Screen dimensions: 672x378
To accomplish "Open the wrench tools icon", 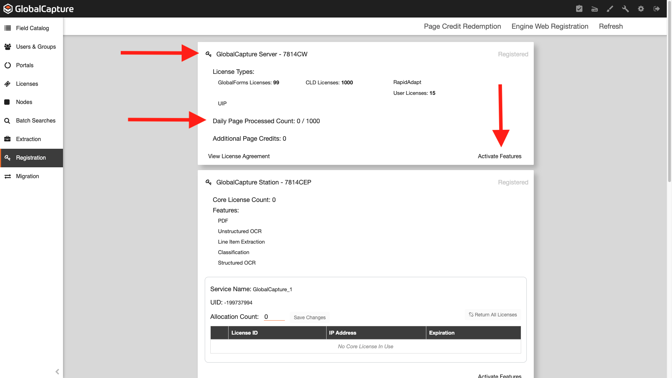I will pos(625,9).
